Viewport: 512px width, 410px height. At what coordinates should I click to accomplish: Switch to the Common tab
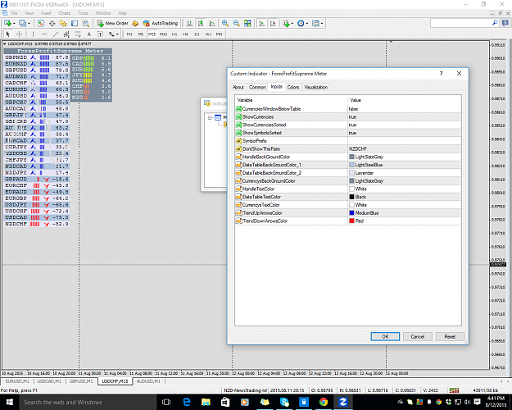(x=257, y=87)
